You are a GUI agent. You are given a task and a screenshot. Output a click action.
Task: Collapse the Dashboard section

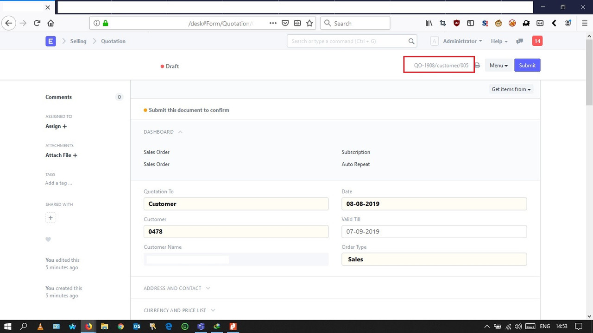pos(180,132)
